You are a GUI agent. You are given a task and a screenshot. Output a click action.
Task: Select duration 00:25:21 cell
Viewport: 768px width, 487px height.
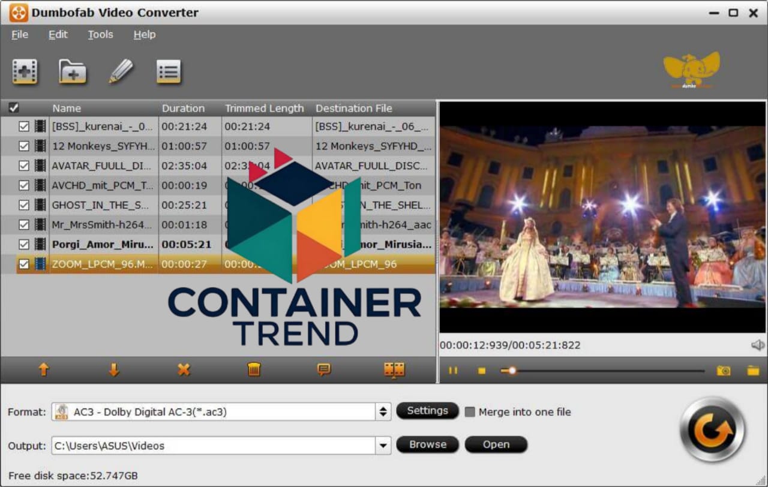coord(190,205)
